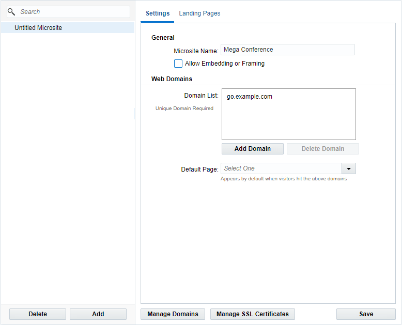Click the Domain List label
The height and width of the screenshot is (325, 402).
pyautogui.click(x=201, y=96)
